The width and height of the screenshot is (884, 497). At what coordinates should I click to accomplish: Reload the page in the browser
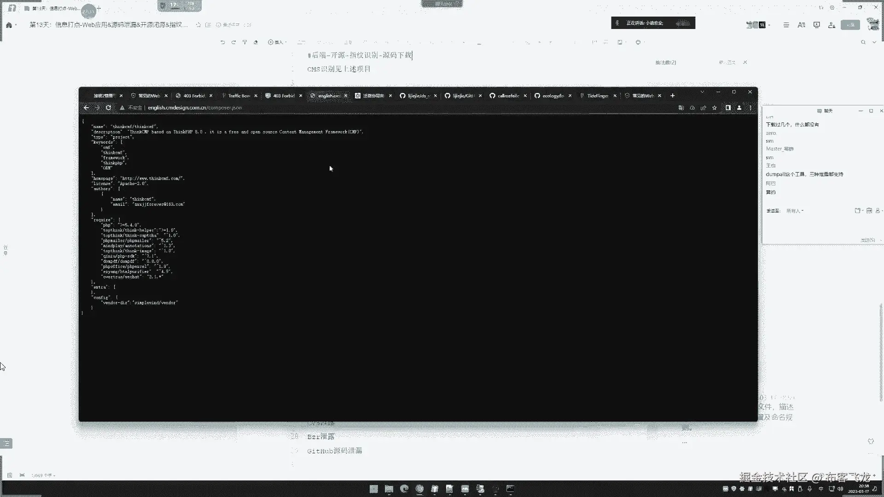pyautogui.click(x=108, y=108)
